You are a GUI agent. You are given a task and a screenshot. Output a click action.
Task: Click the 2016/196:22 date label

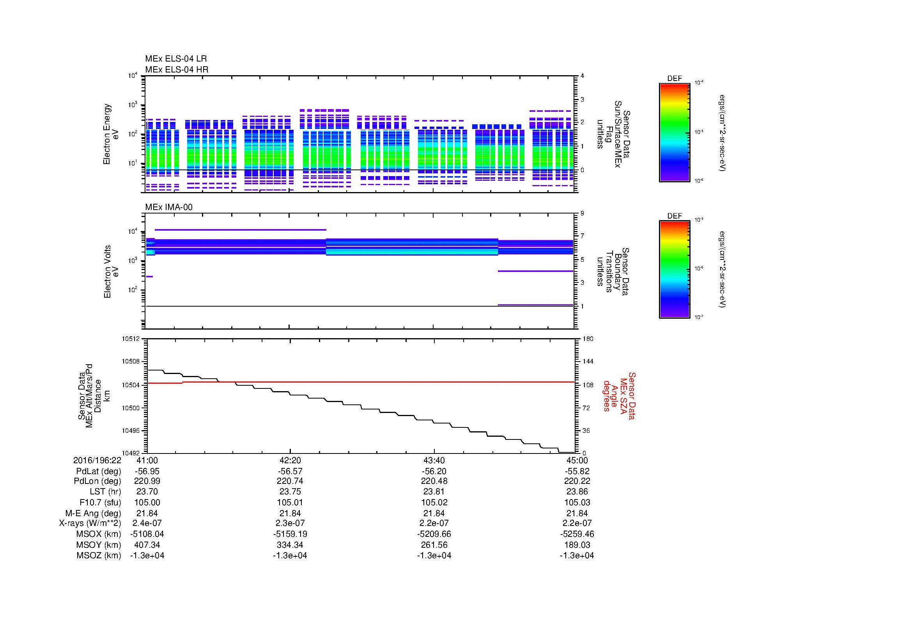(97, 460)
